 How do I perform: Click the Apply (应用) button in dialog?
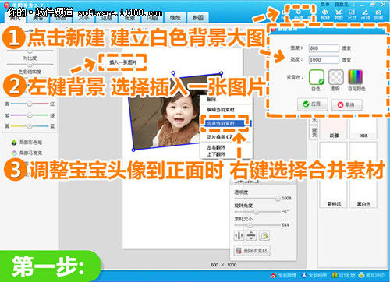(x=313, y=104)
